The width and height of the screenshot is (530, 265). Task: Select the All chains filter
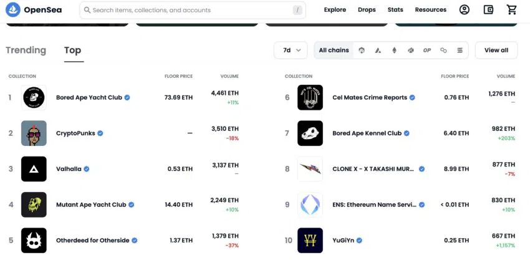pos(334,51)
